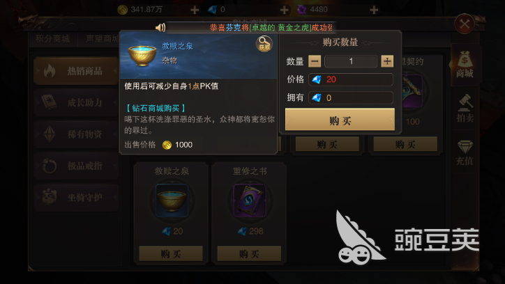Switch to the 积分商城 tab
The width and height of the screenshot is (505, 284).
pyautogui.click(x=53, y=39)
